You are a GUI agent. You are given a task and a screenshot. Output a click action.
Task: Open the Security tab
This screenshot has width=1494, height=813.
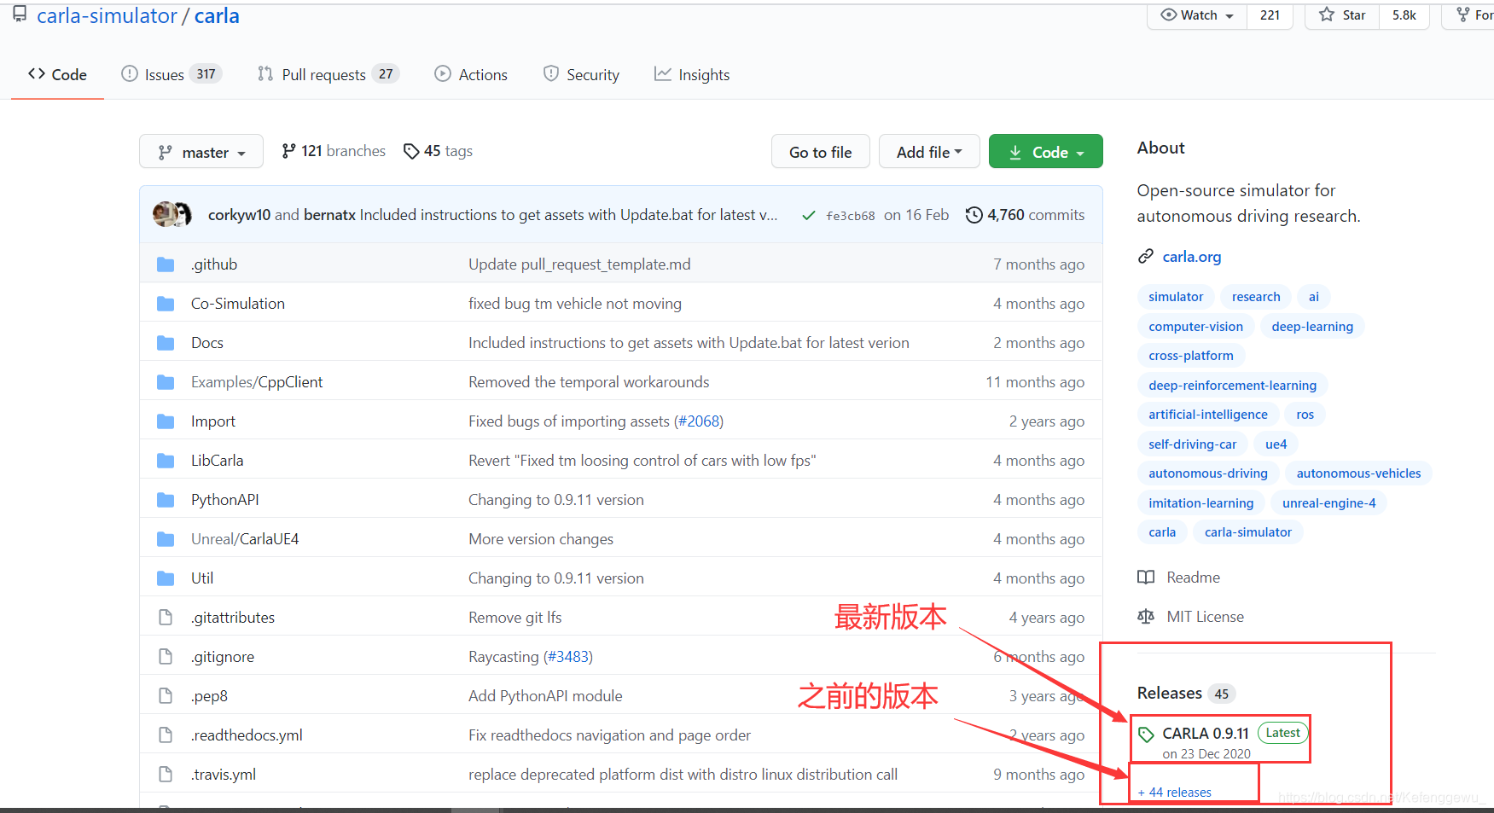pos(581,75)
